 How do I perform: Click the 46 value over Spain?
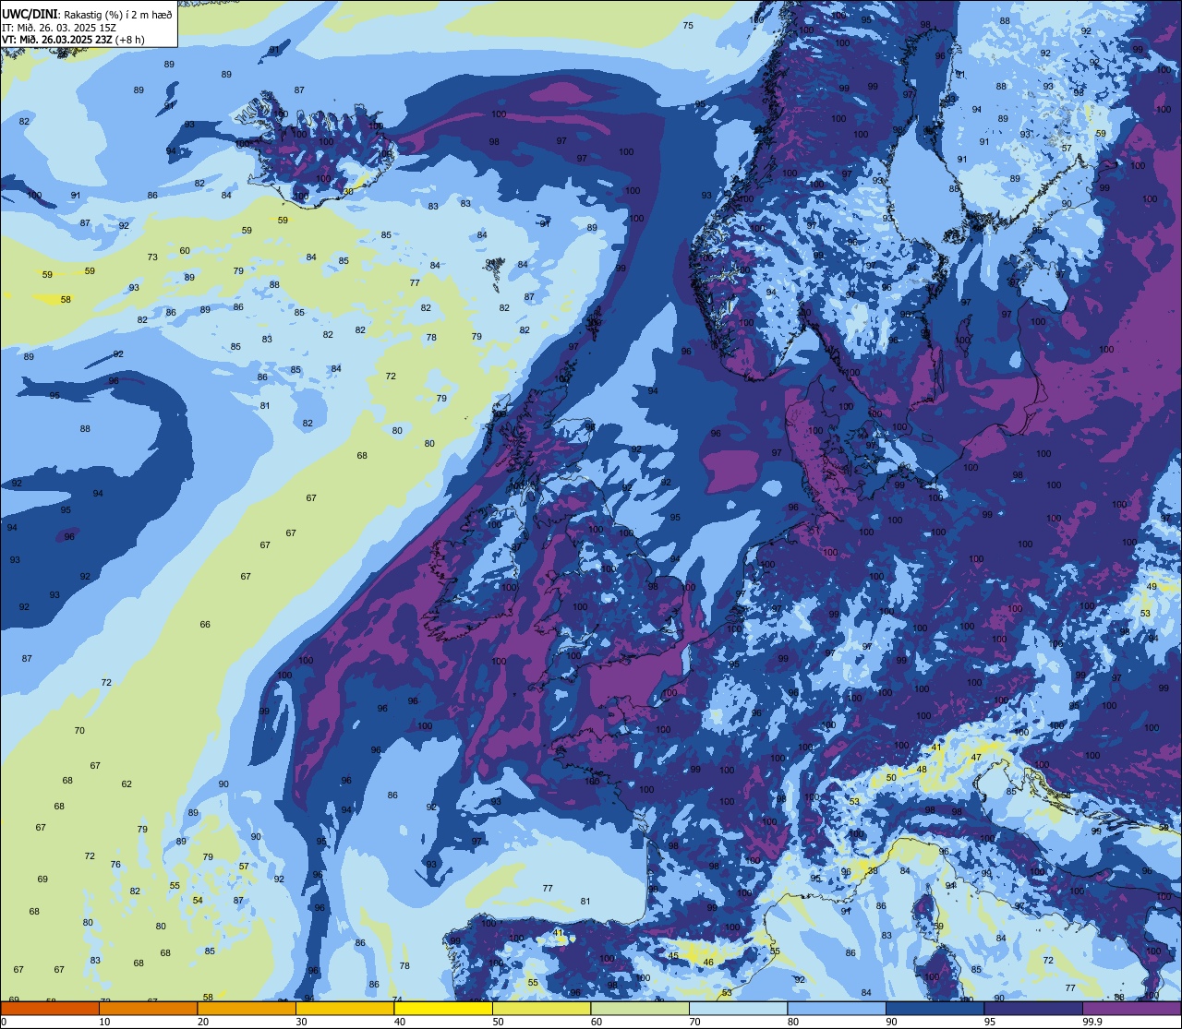[x=708, y=963]
